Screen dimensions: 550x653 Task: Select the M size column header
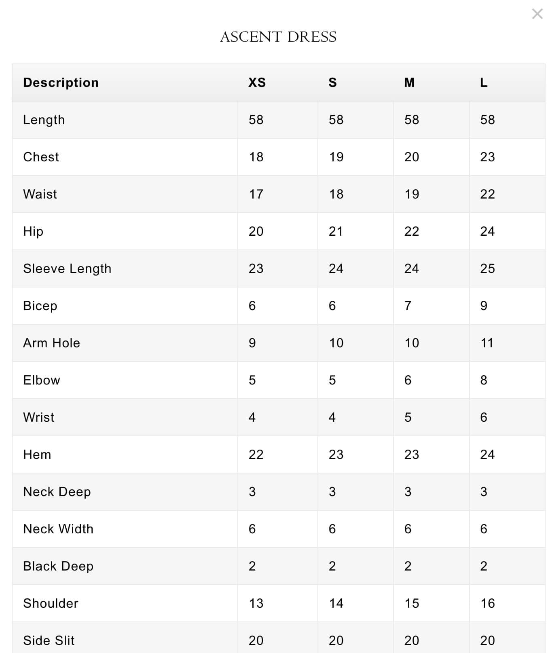(x=409, y=82)
